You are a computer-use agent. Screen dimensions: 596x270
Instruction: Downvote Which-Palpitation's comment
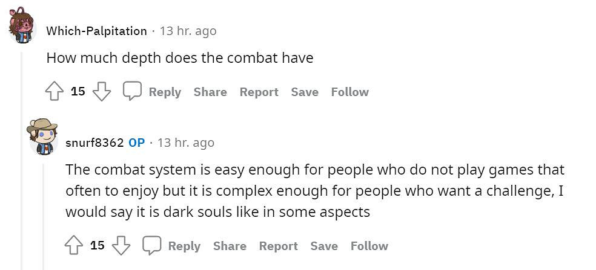[x=102, y=92]
